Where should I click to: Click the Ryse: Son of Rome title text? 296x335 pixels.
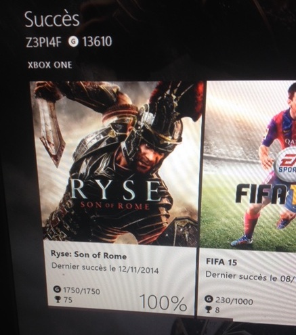click(89, 255)
